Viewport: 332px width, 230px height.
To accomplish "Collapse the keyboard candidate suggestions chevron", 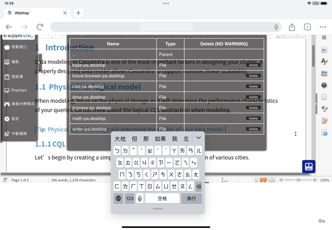I will 199,138.
